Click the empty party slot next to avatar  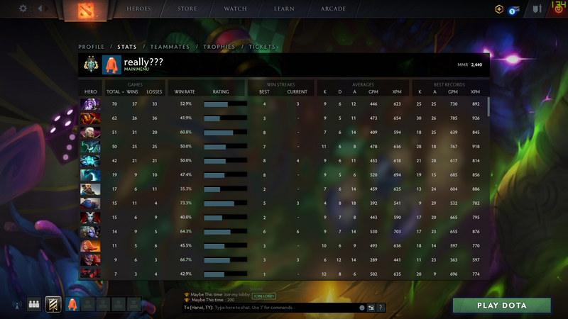point(87,304)
